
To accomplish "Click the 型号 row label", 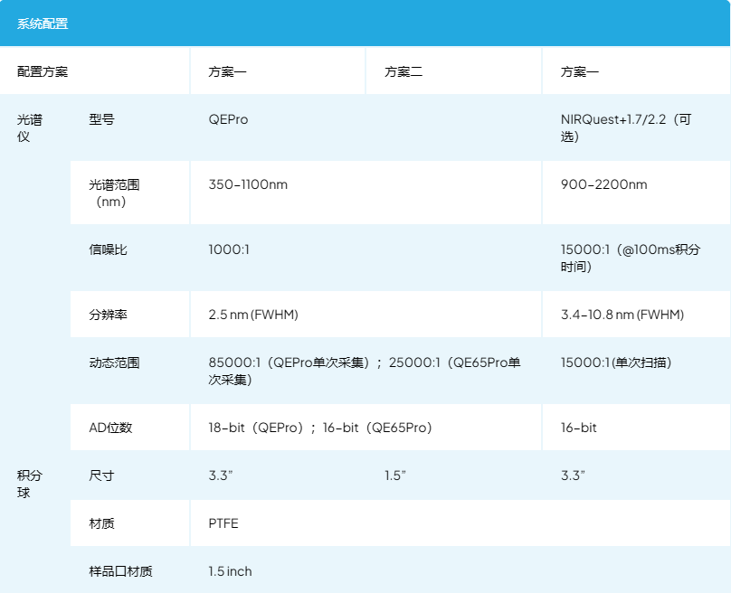I will tap(102, 119).
